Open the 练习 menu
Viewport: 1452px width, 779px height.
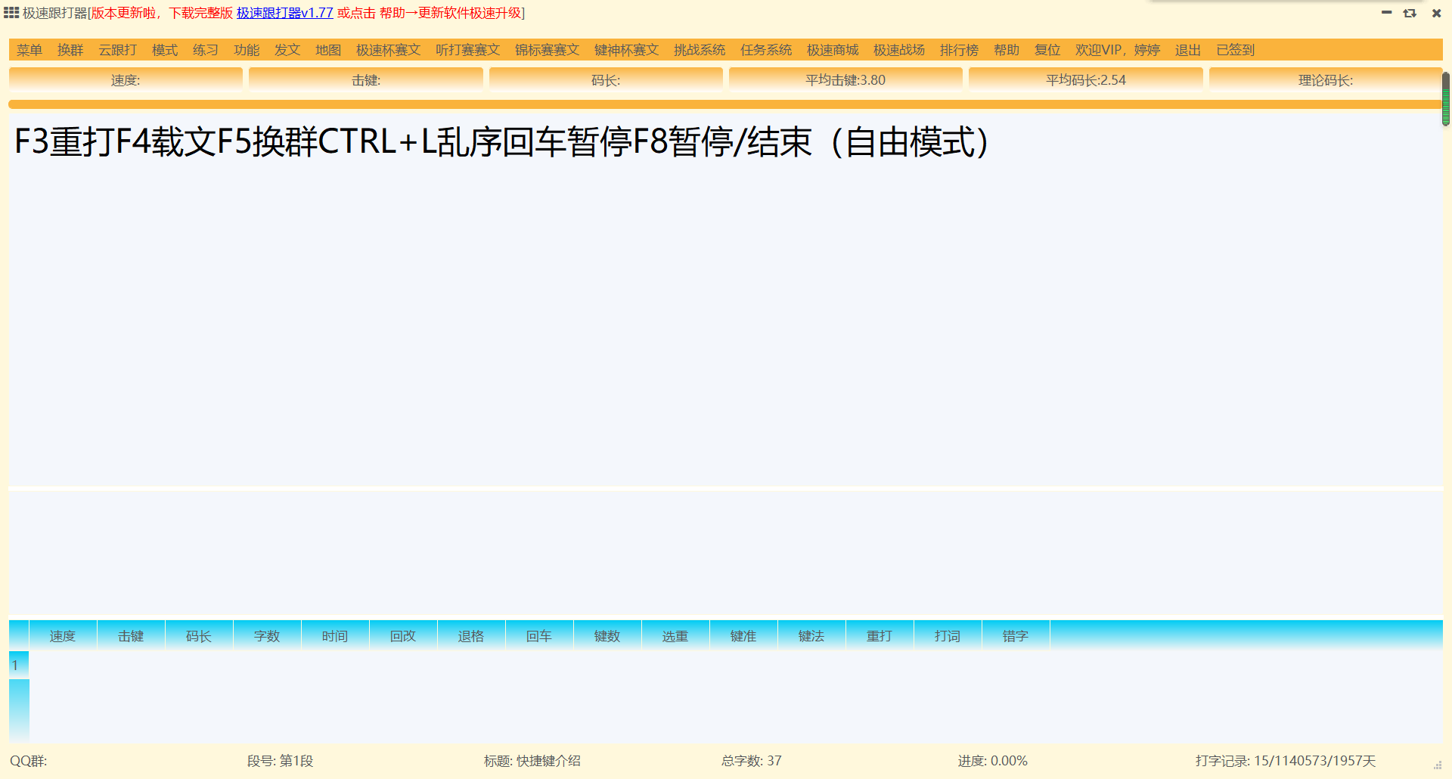point(206,50)
